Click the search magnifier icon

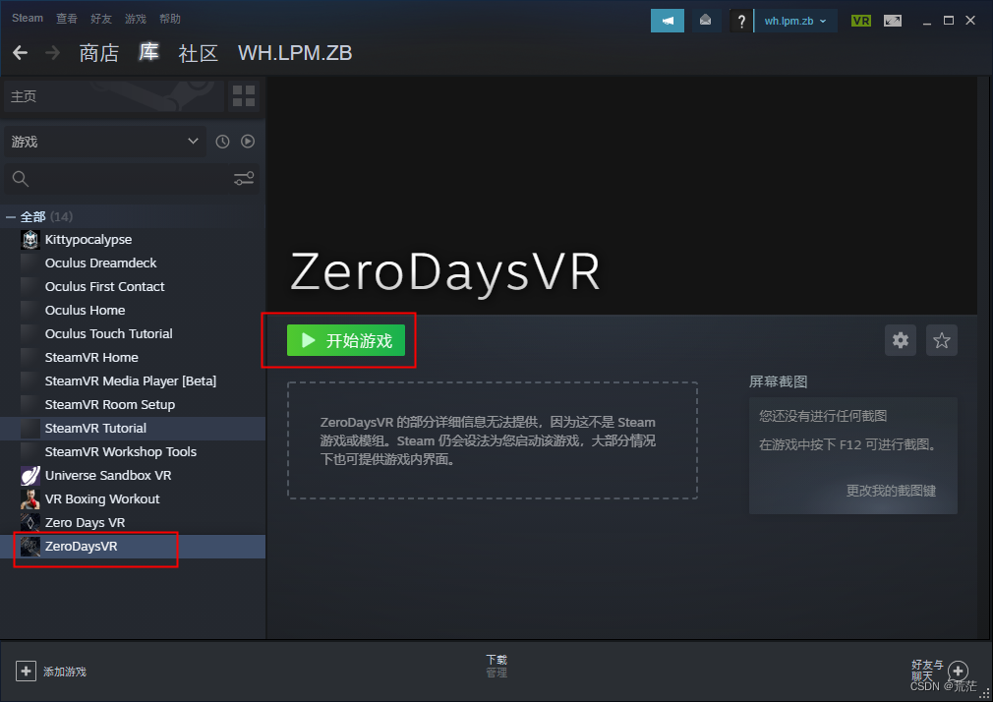(x=21, y=179)
